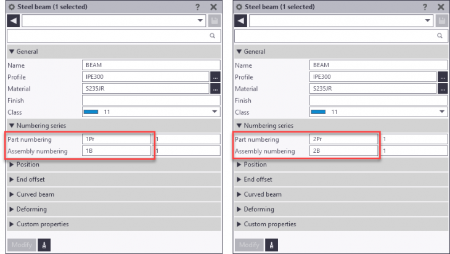The height and width of the screenshot is (254, 450).
Task: Click Modify button in left panel
Action: 22,245
